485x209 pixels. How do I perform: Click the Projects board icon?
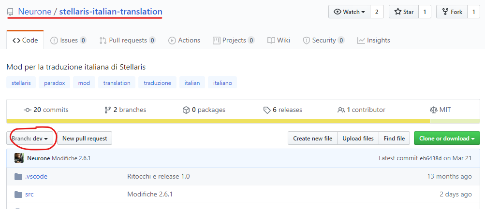click(x=216, y=41)
